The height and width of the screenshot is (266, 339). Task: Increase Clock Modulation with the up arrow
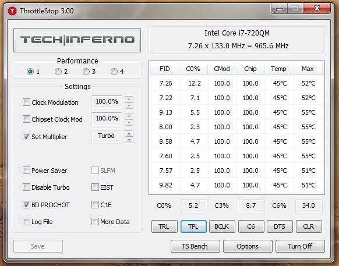(129, 99)
